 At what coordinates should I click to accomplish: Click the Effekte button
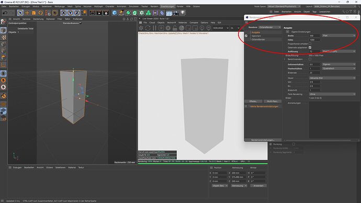(253, 101)
